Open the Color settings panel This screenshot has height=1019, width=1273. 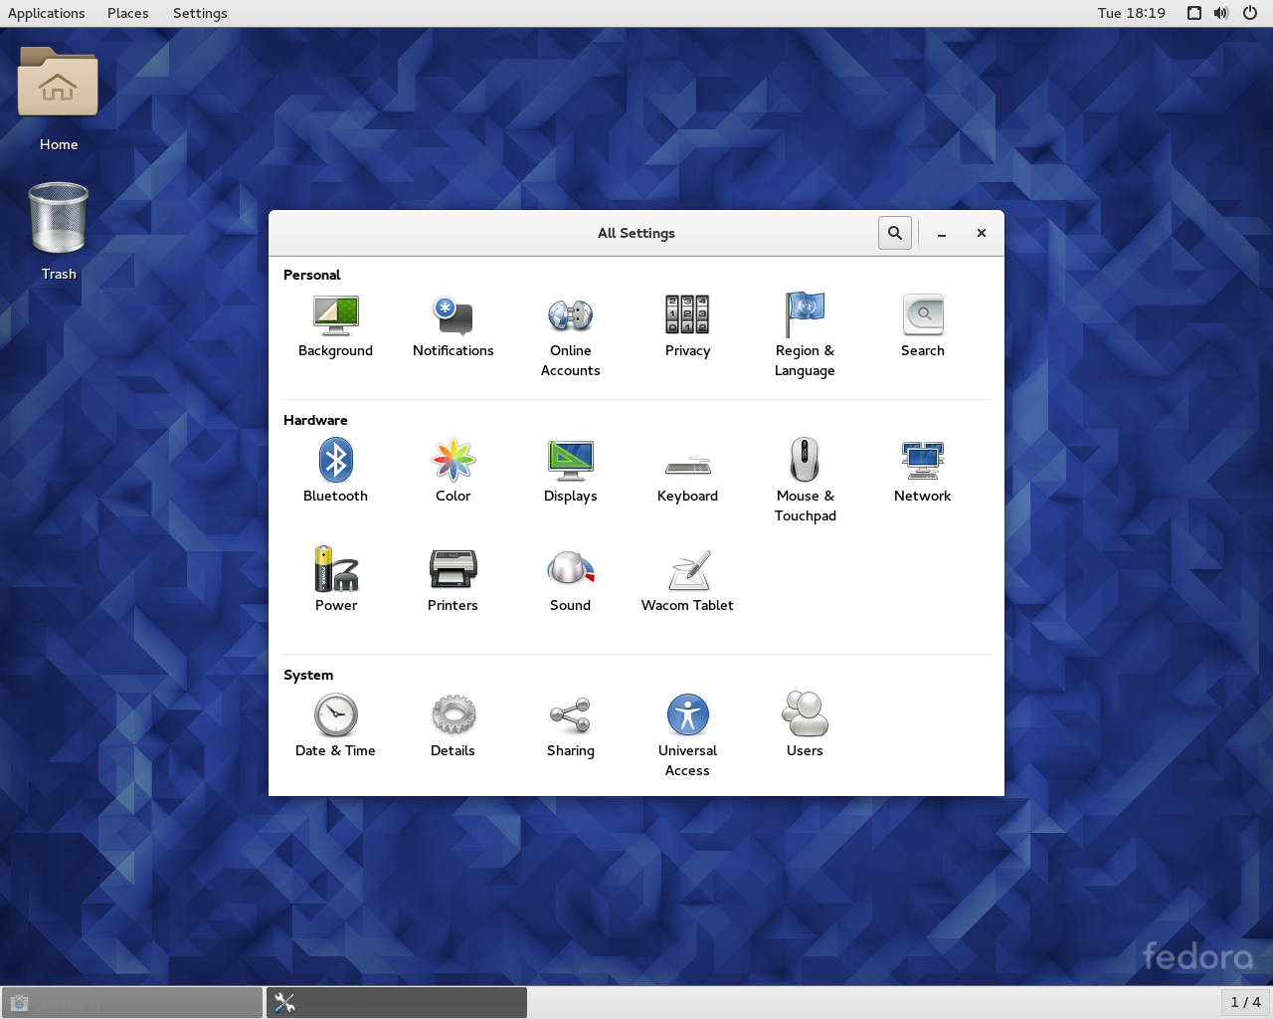pos(454,471)
